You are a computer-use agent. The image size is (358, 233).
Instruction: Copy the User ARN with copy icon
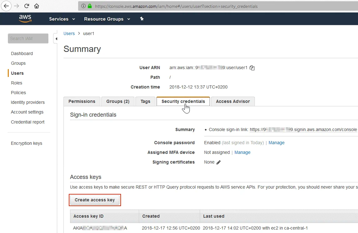click(x=252, y=68)
